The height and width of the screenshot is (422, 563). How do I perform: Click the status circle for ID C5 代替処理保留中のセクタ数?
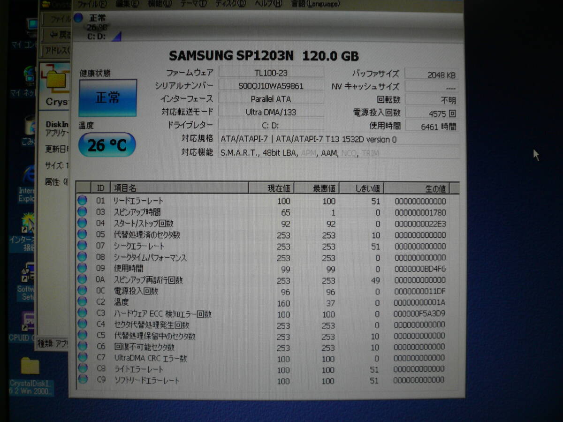click(x=83, y=335)
